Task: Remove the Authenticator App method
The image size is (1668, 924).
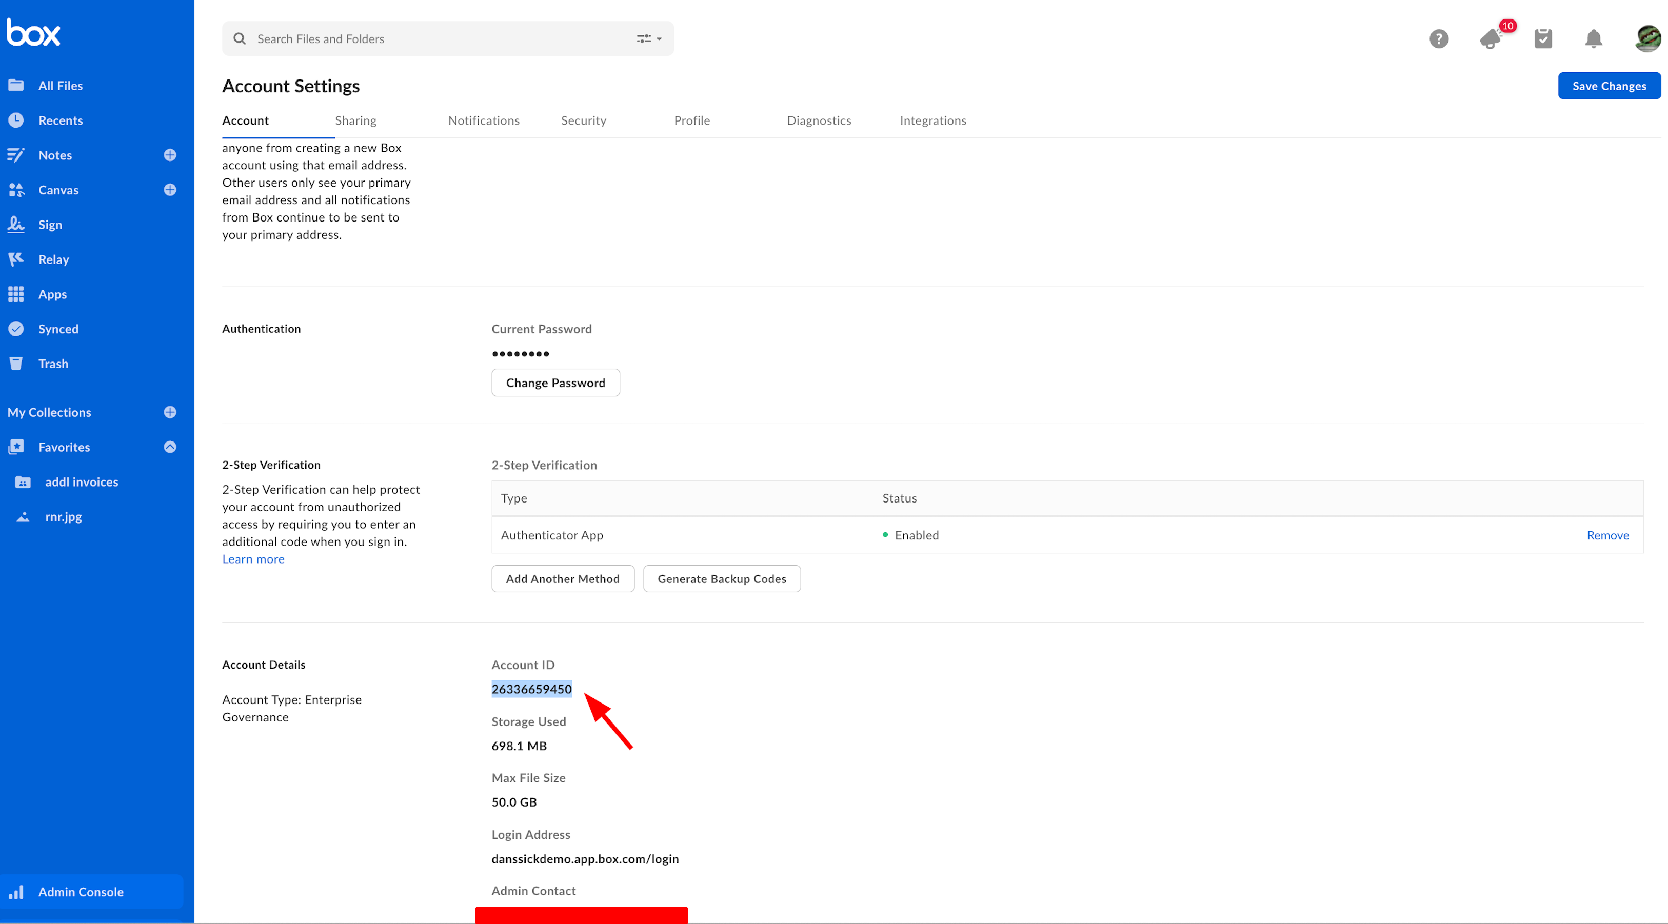Action: (1607, 535)
